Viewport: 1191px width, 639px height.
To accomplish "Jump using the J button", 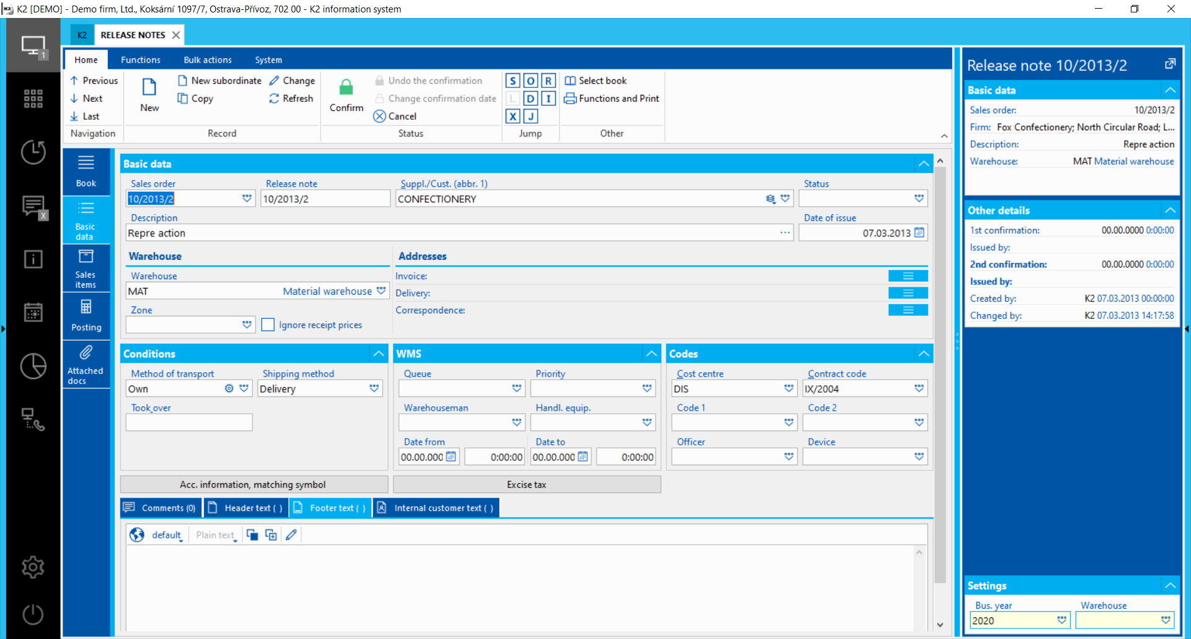I will (x=530, y=117).
